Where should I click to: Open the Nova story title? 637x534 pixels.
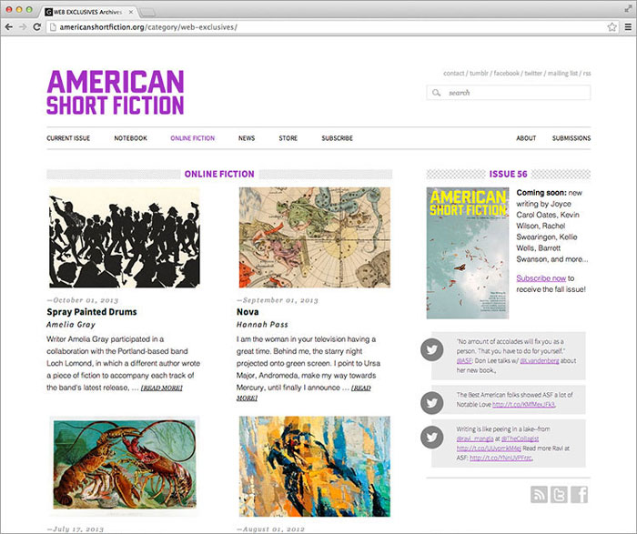248,312
